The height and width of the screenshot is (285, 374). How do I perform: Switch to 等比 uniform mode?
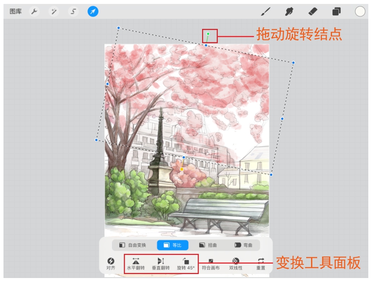click(x=173, y=245)
